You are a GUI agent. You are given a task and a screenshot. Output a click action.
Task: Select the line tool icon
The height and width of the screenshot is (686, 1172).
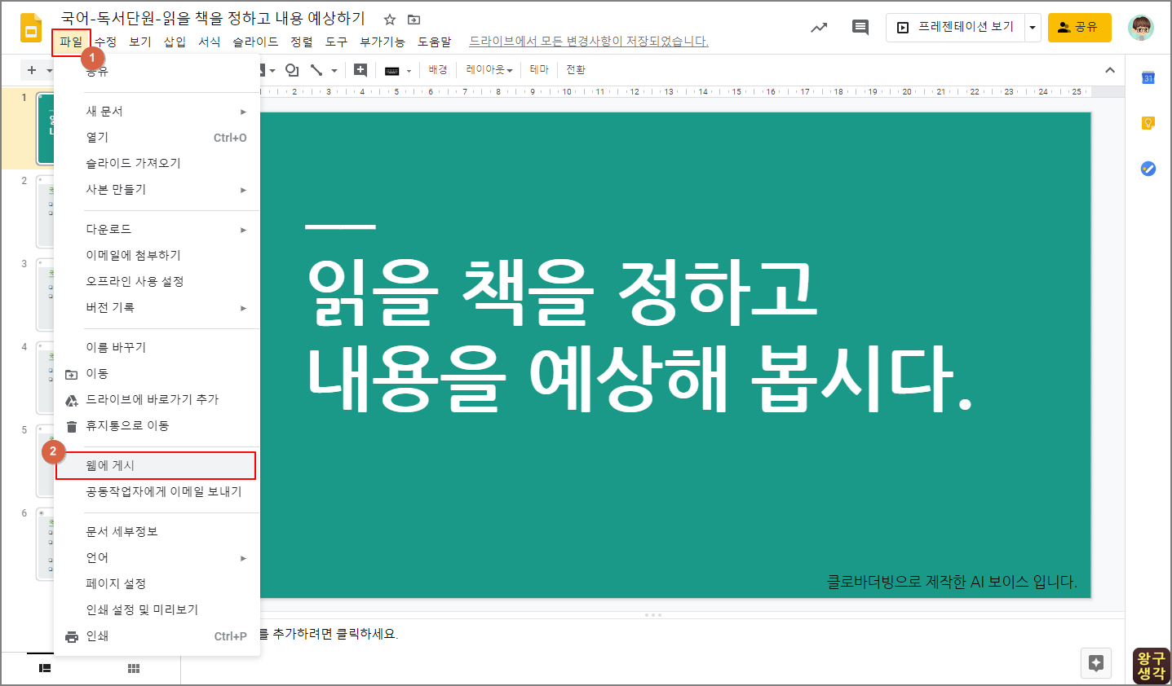pyautogui.click(x=316, y=70)
